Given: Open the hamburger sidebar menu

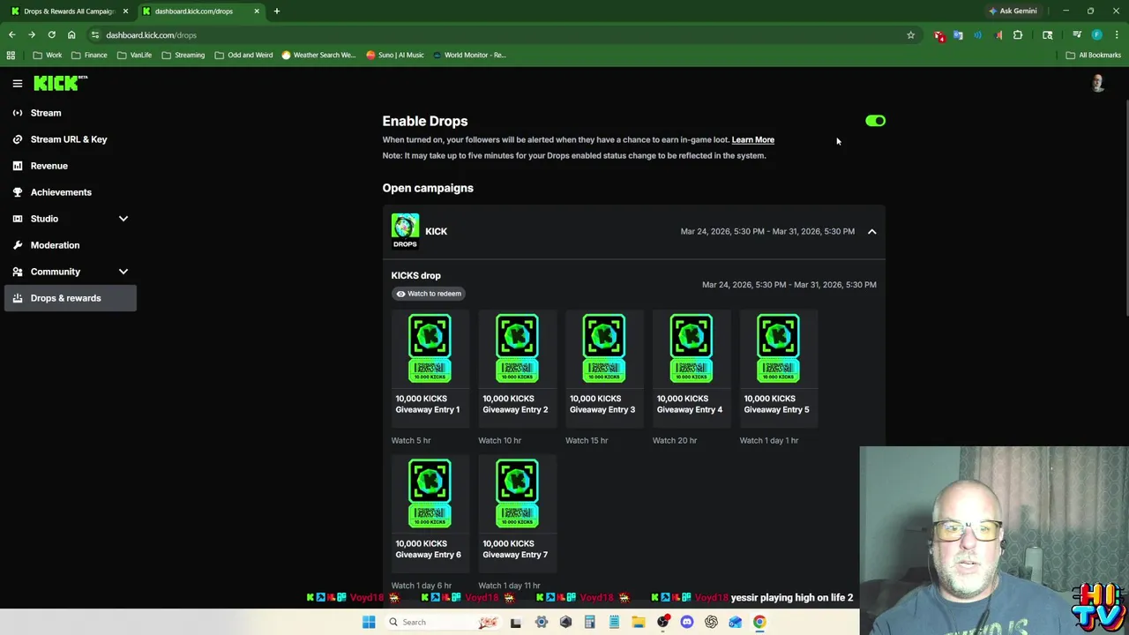Looking at the screenshot, I should pyautogui.click(x=17, y=84).
